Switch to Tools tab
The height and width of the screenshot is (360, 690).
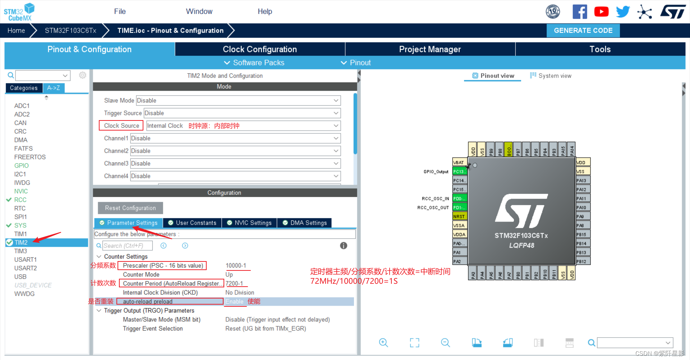click(600, 49)
